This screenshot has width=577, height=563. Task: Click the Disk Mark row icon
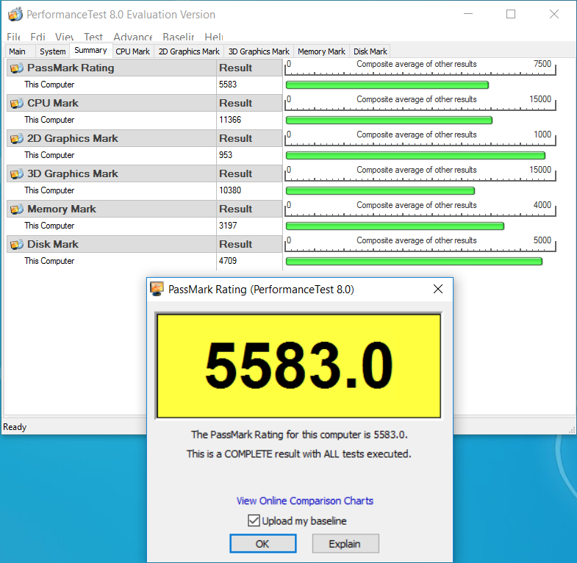click(x=17, y=244)
